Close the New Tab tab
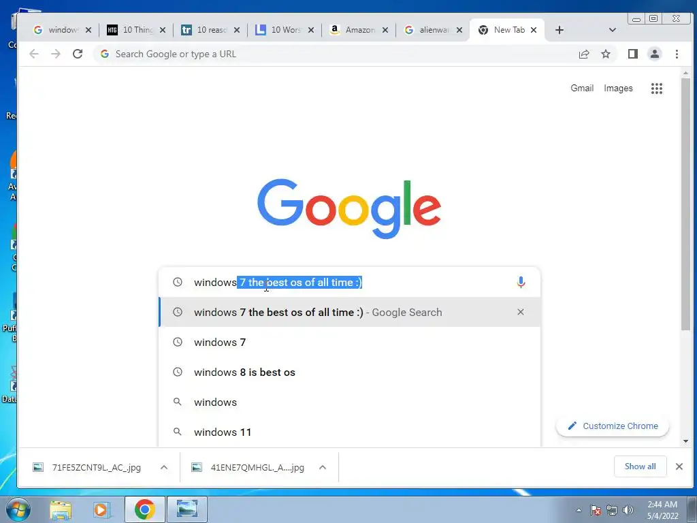Image resolution: width=697 pixels, height=523 pixels. [x=534, y=30]
